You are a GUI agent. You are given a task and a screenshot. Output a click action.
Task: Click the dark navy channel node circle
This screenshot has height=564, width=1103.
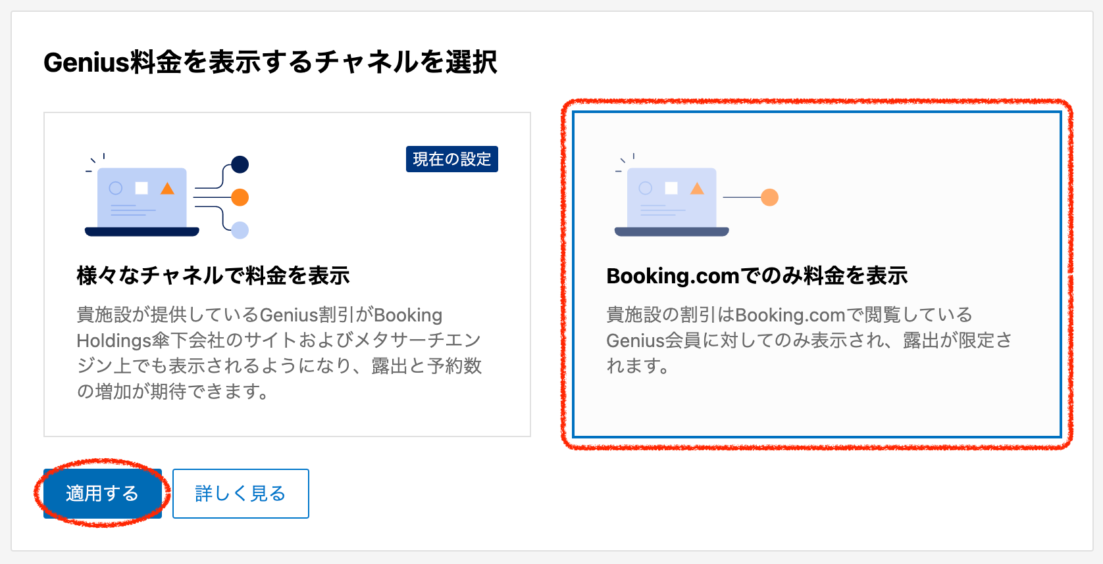(x=240, y=164)
